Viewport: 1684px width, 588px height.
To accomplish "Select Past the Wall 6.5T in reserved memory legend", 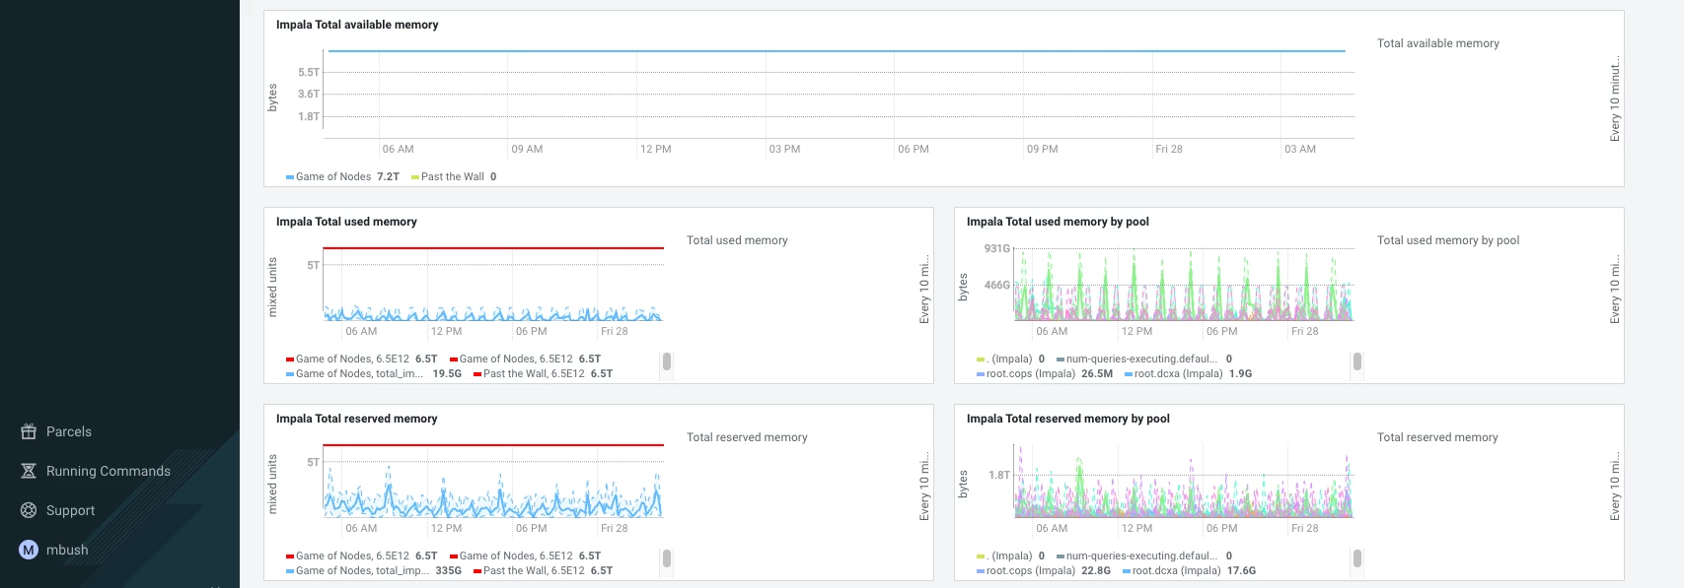I will 544,571.
